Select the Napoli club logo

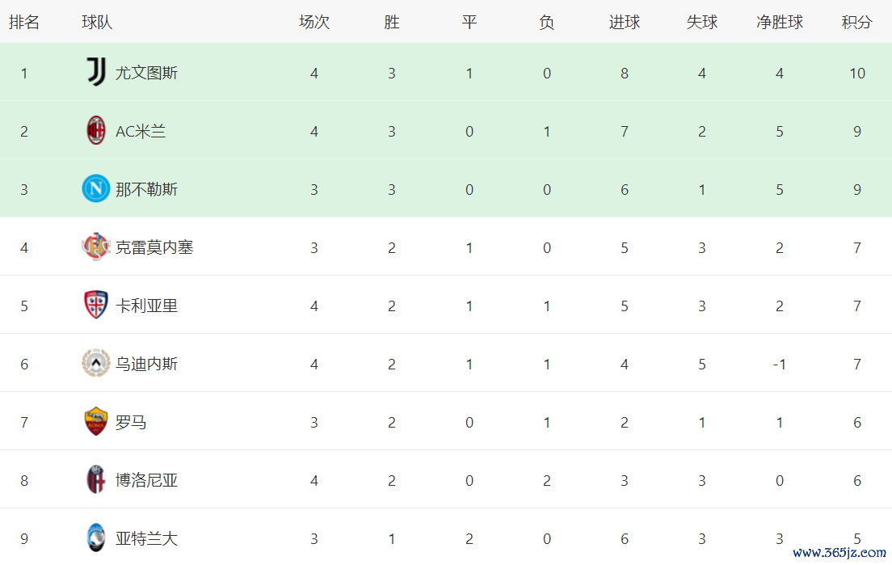pyautogui.click(x=96, y=189)
